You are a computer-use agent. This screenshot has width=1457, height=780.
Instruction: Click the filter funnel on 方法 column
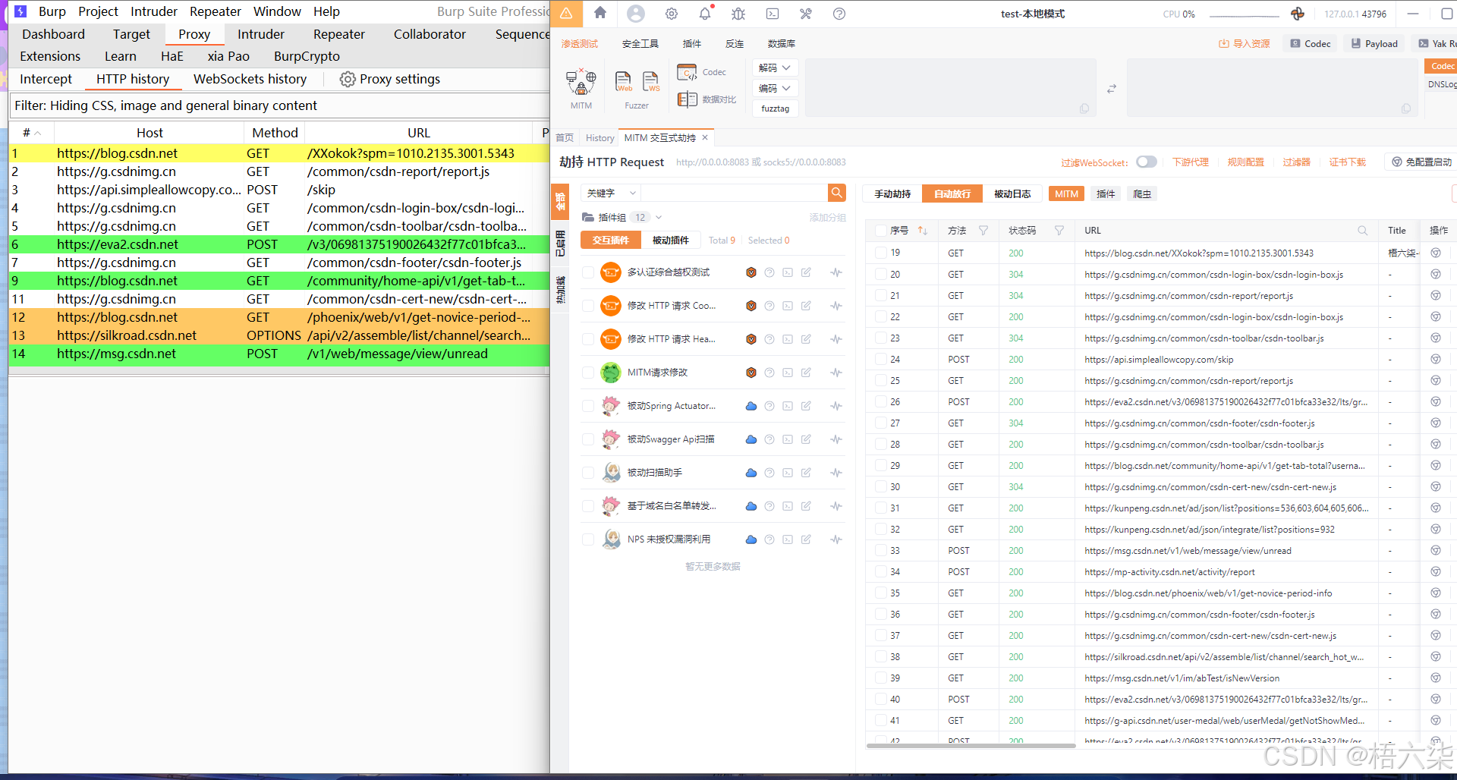[983, 231]
